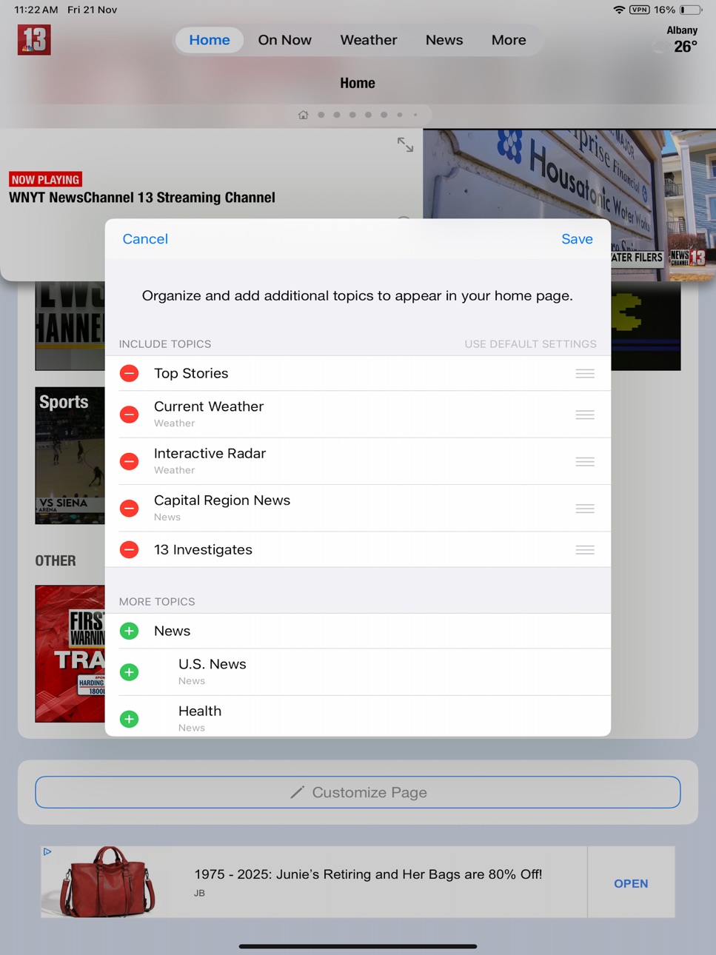The height and width of the screenshot is (955, 716).
Task: Remove Top Stories with red minus icon
Action: 129,373
